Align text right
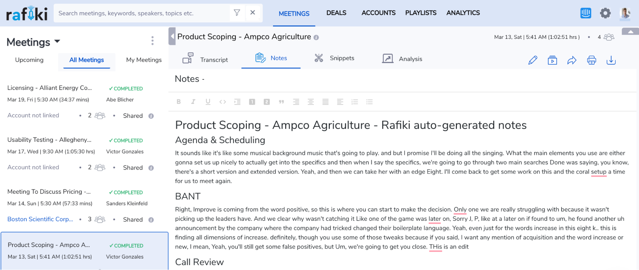Screen dimensions: 639x270 coord(296,102)
